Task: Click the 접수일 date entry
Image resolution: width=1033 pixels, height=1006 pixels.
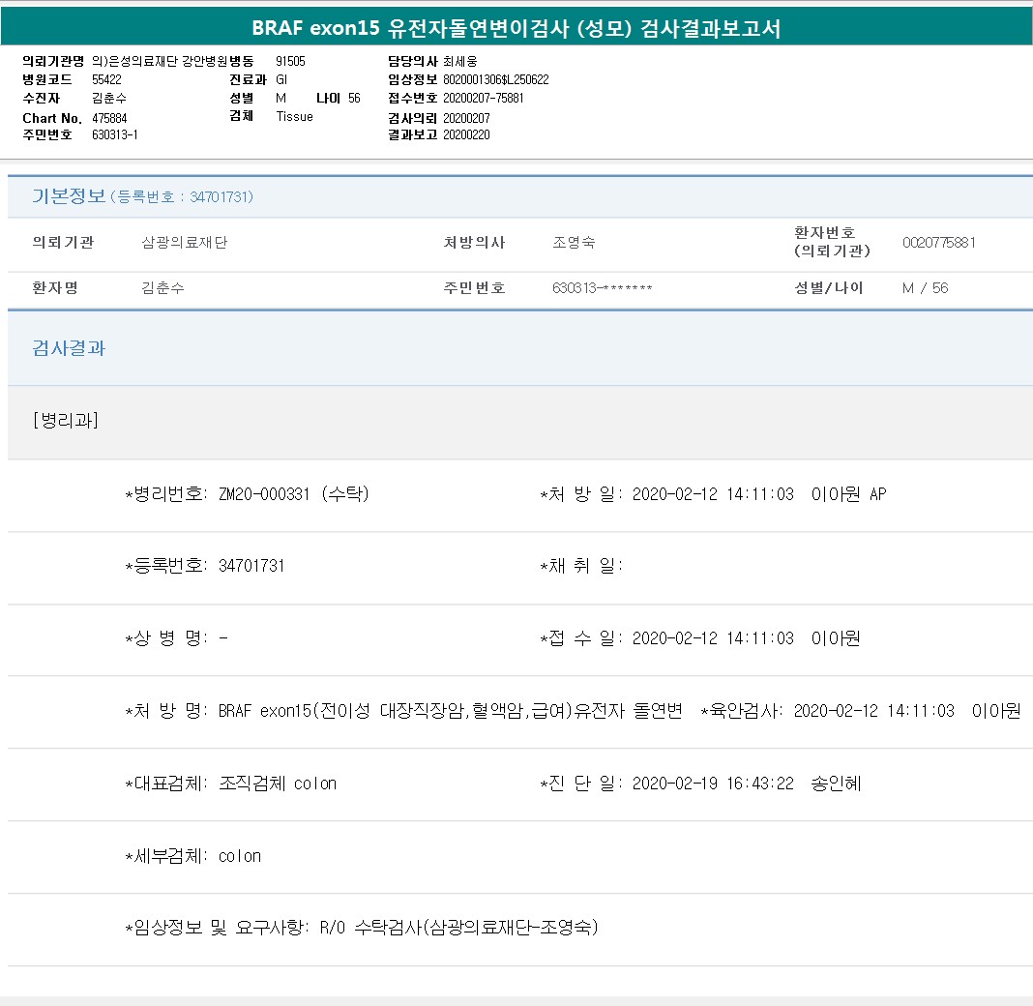Action: coord(712,638)
